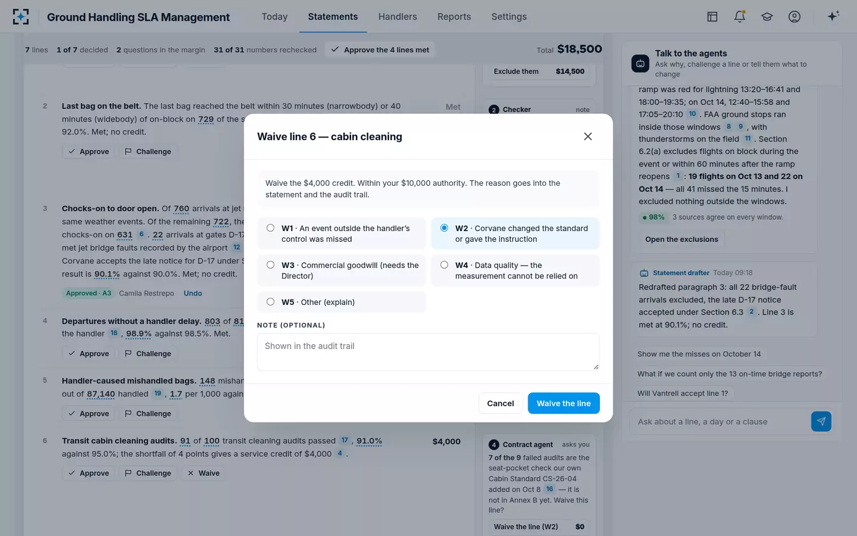The height and width of the screenshot is (536, 857).
Task: Click suggestion about 13 on-time bridge reports
Action: point(730,373)
